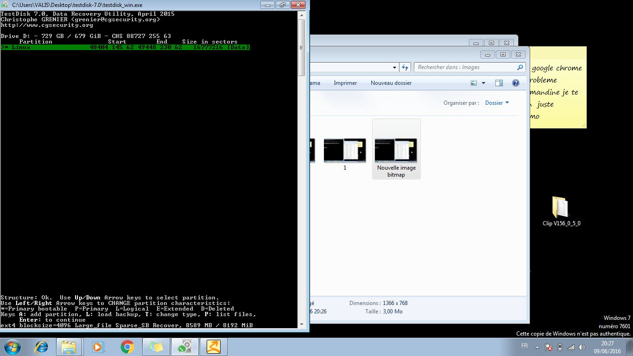The height and width of the screenshot is (356, 633).
Task: Open the Action Center flag icon
Action: click(548, 347)
